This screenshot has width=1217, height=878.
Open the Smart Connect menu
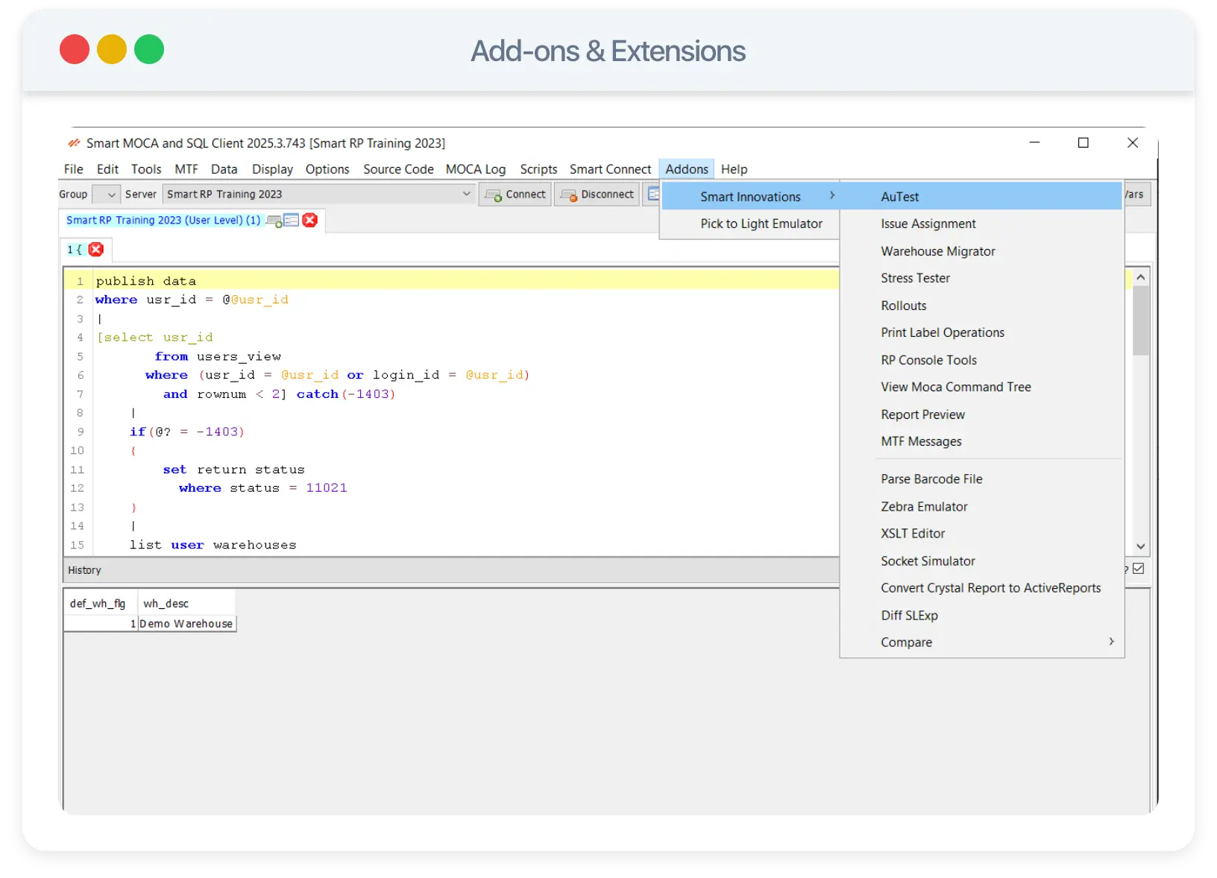point(610,169)
